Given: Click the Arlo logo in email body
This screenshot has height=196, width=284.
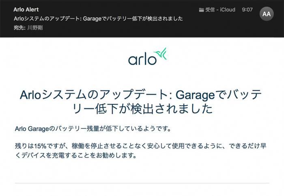Looking at the screenshot, I should tap(147, 57).
